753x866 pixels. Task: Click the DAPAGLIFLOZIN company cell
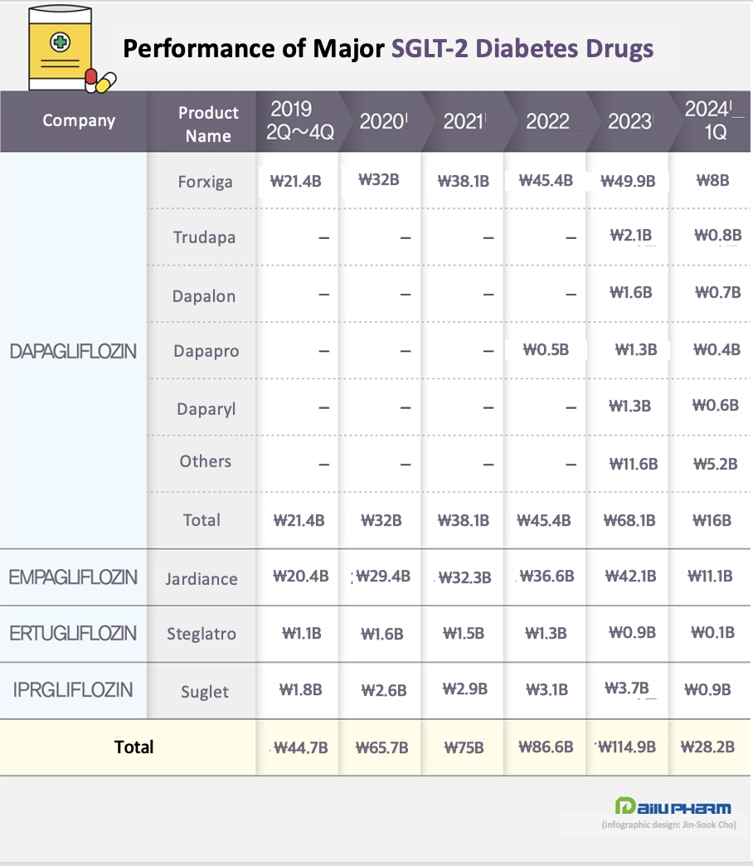pos(73,352)
